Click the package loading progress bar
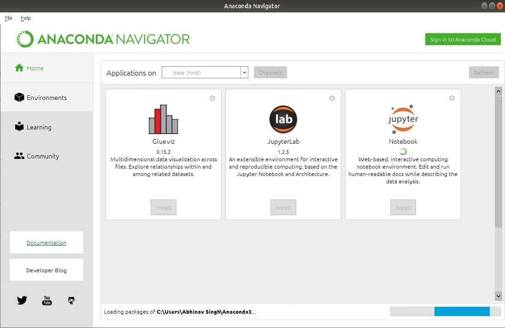 coord(445,311)
